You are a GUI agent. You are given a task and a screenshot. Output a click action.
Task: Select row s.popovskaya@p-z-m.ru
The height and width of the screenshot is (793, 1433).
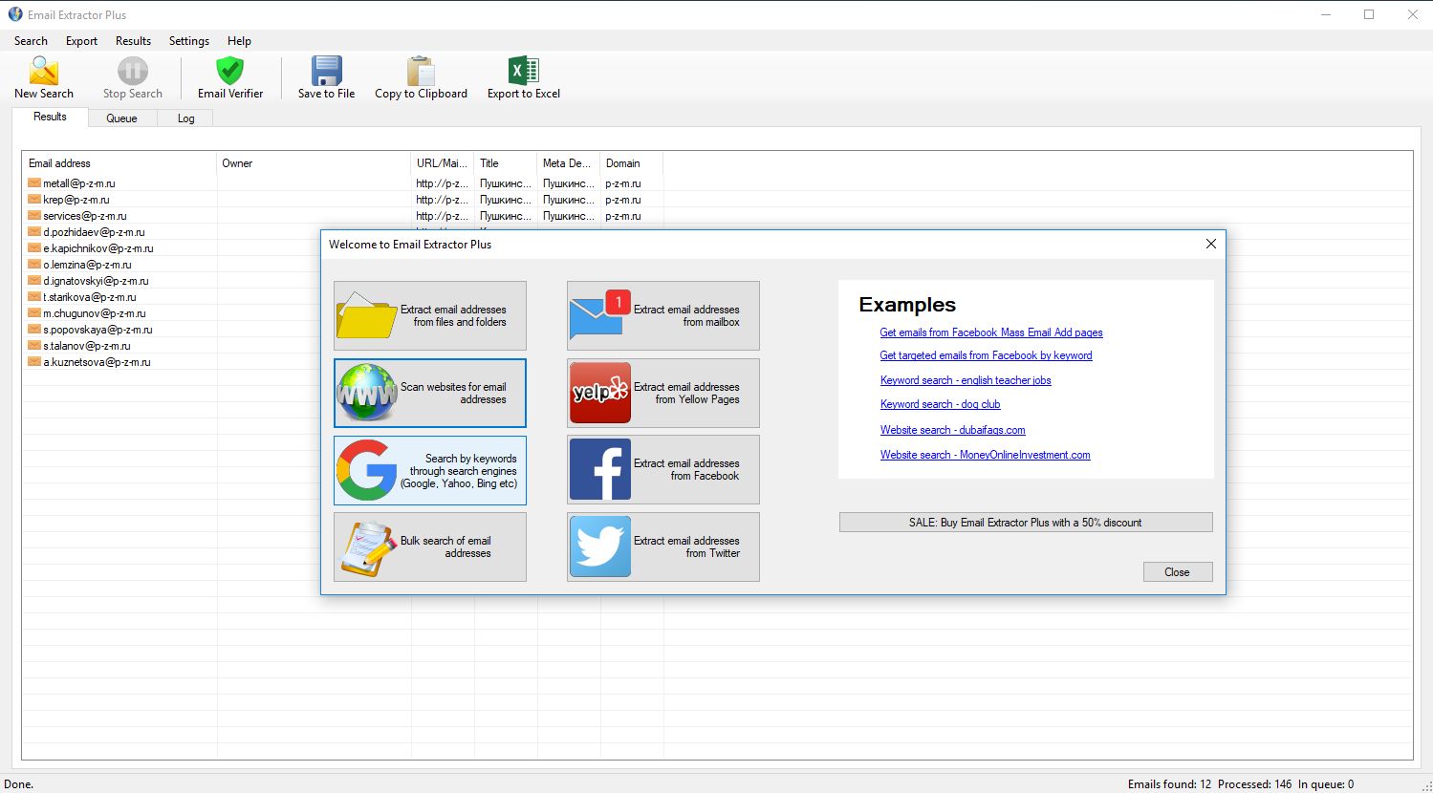(x=98, y=330)
